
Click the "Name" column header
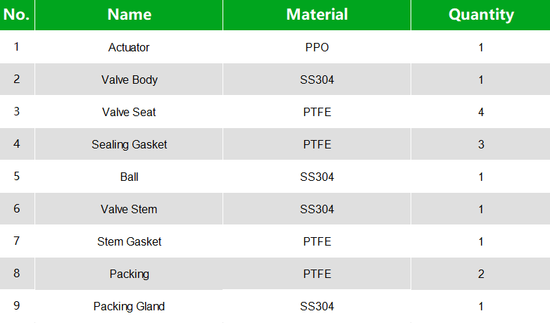tap(129, 15)
